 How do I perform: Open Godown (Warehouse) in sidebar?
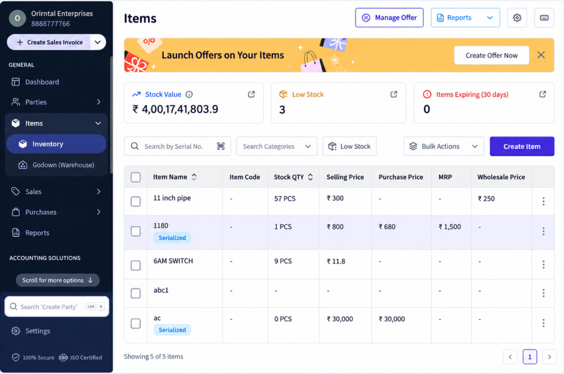tap(56, 165)
